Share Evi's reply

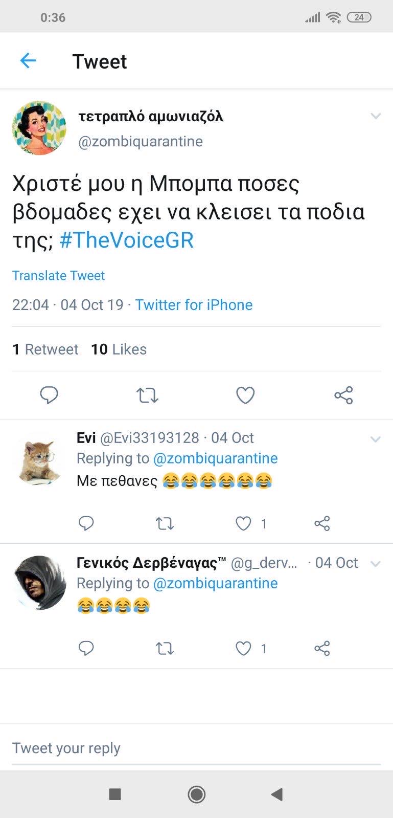[x=322, y=523]
